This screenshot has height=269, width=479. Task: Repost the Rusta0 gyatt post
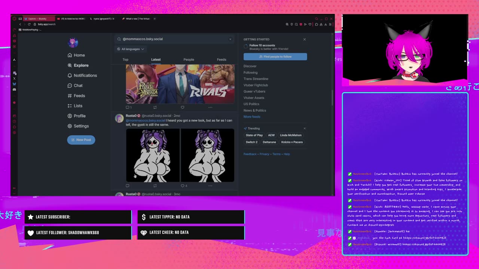(x=155, y=186)
